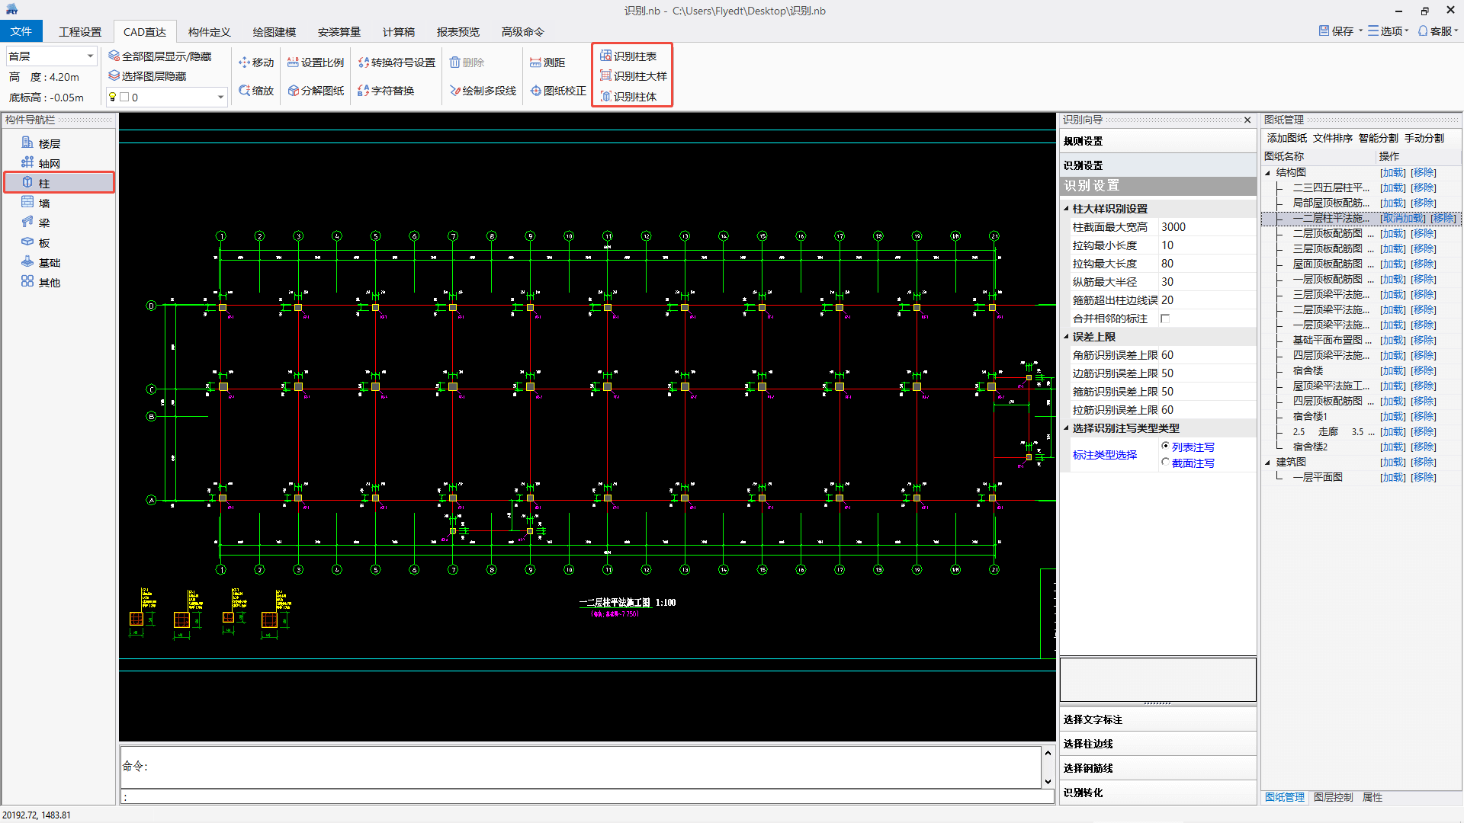This screenshot has width=1464, height=823.
Task: Collapse 选择识别注写类型 section
Action: [x=1067, y=428]
